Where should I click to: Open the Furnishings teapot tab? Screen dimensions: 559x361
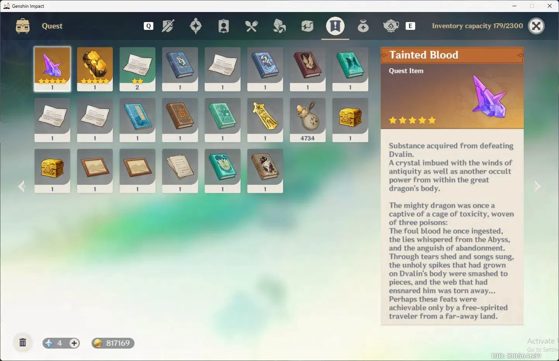coord(391,26)
